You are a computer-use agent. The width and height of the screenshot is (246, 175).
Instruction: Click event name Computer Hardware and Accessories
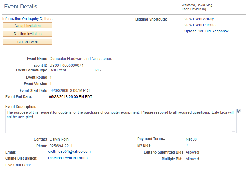click(x=81, y=59)
